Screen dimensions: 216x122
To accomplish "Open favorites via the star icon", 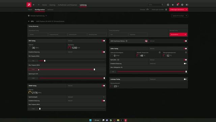I will point(173,5).
